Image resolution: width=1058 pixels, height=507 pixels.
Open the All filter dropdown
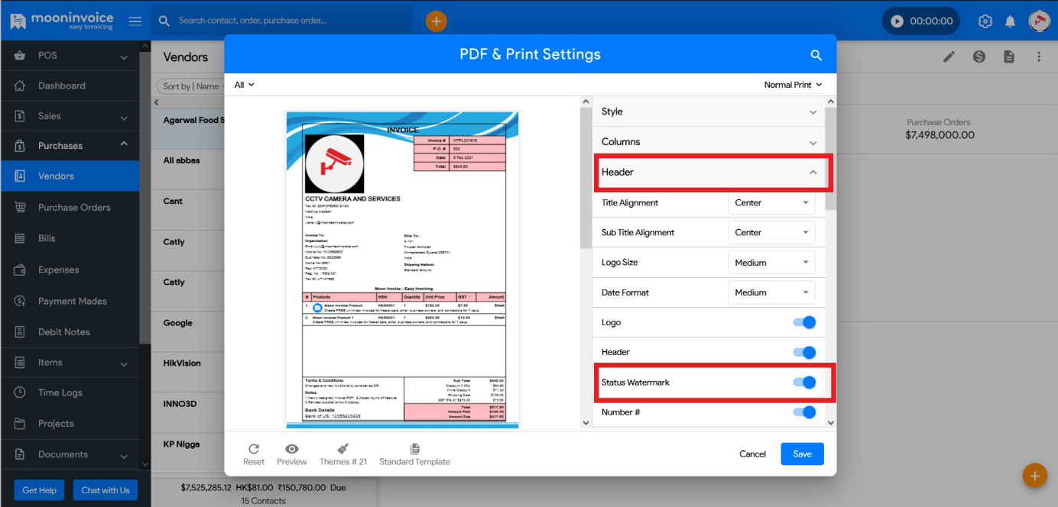(244, 85)
